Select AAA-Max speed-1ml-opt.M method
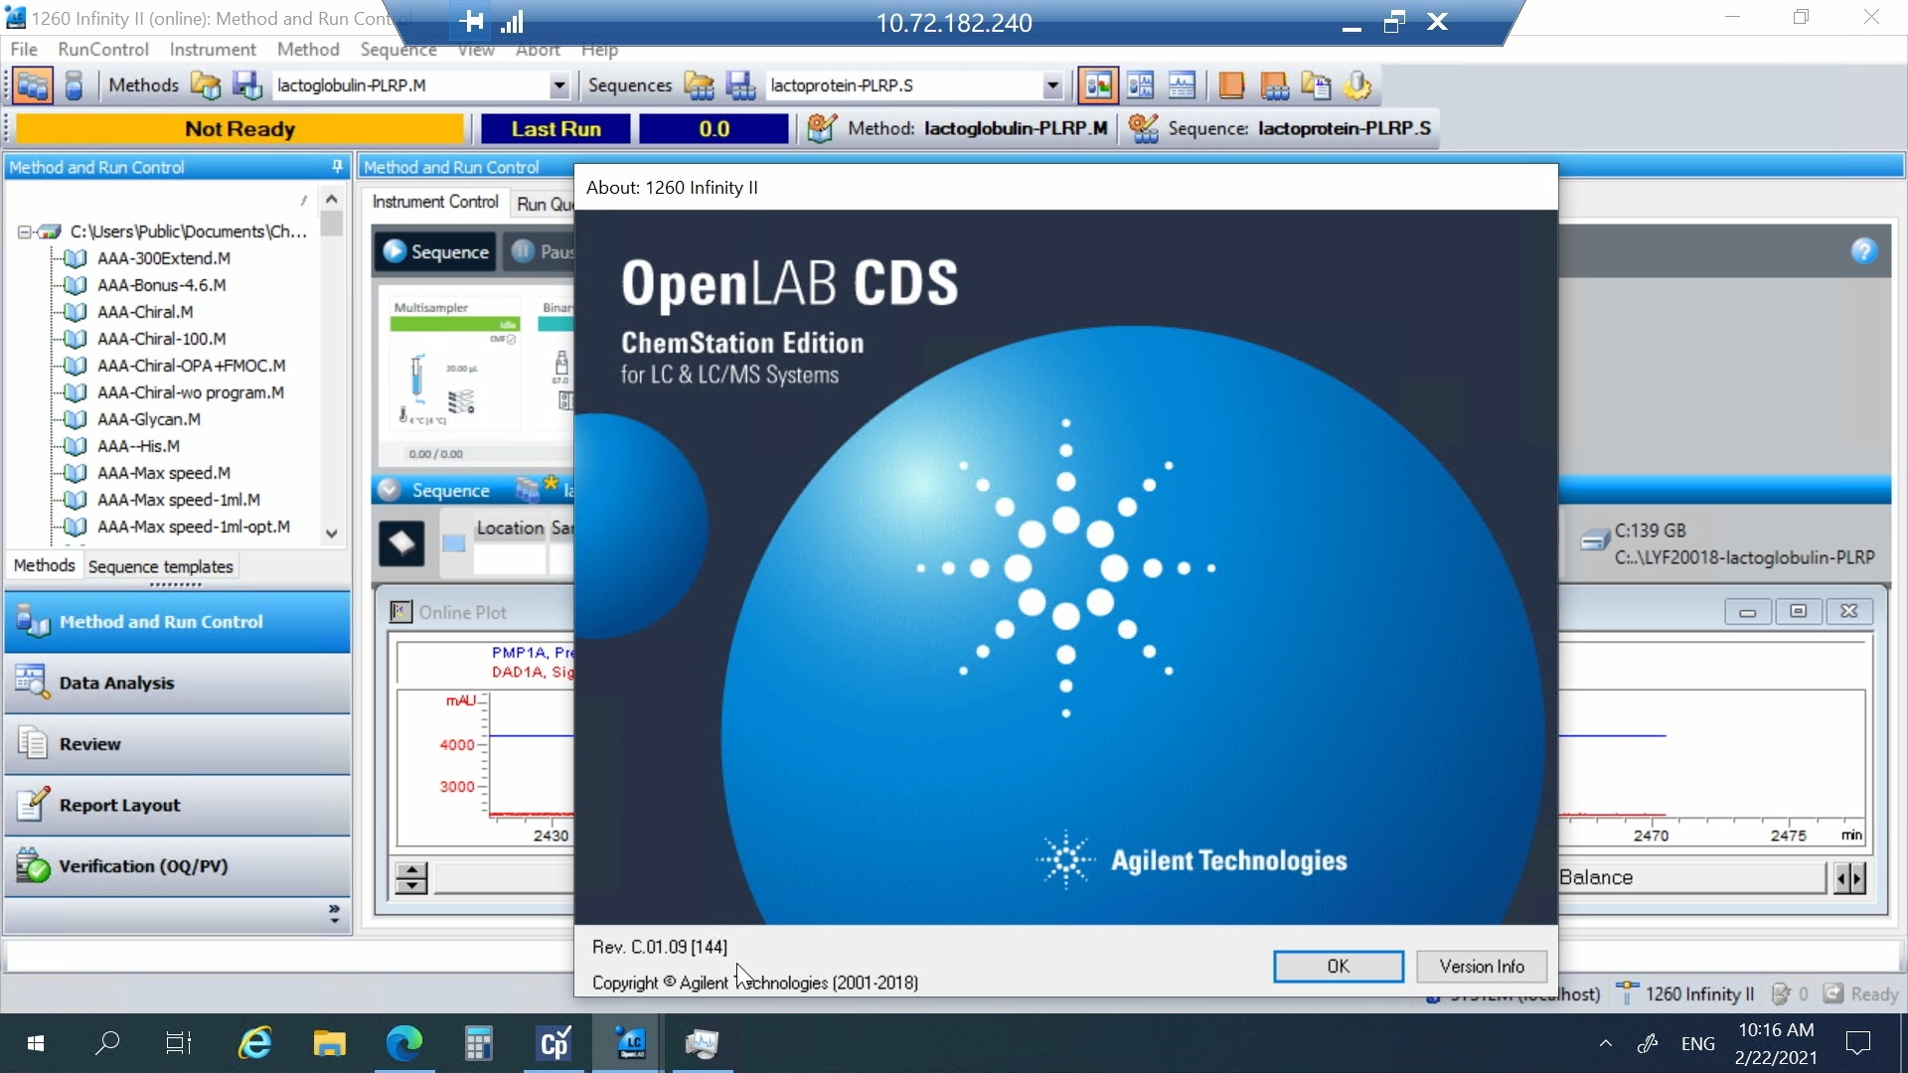Screen dimensions: 1908x1073 coord(194,527)
